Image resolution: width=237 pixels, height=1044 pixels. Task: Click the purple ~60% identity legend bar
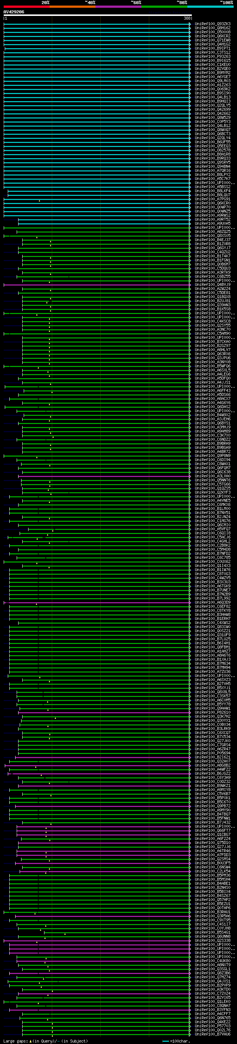click(119, 7)
